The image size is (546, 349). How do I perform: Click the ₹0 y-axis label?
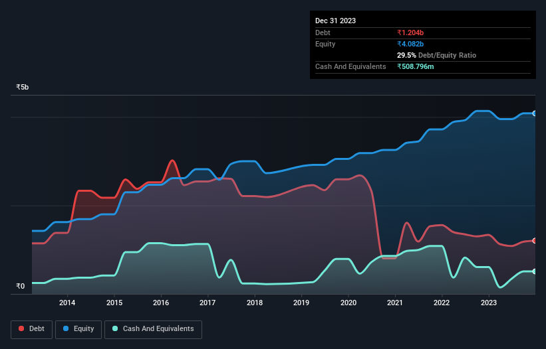click(20, 287)
